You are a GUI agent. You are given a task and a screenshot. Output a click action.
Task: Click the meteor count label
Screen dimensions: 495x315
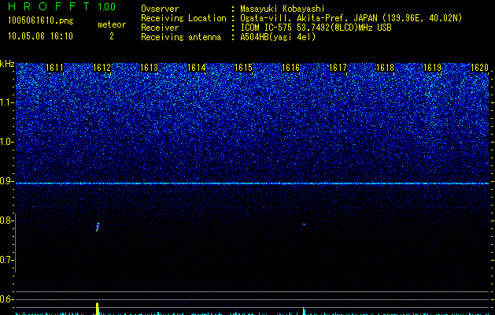coord(112,24)
